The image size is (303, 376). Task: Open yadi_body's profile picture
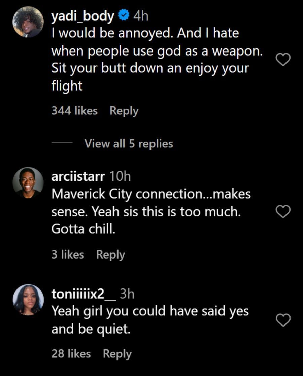click(x=28, y=22)
